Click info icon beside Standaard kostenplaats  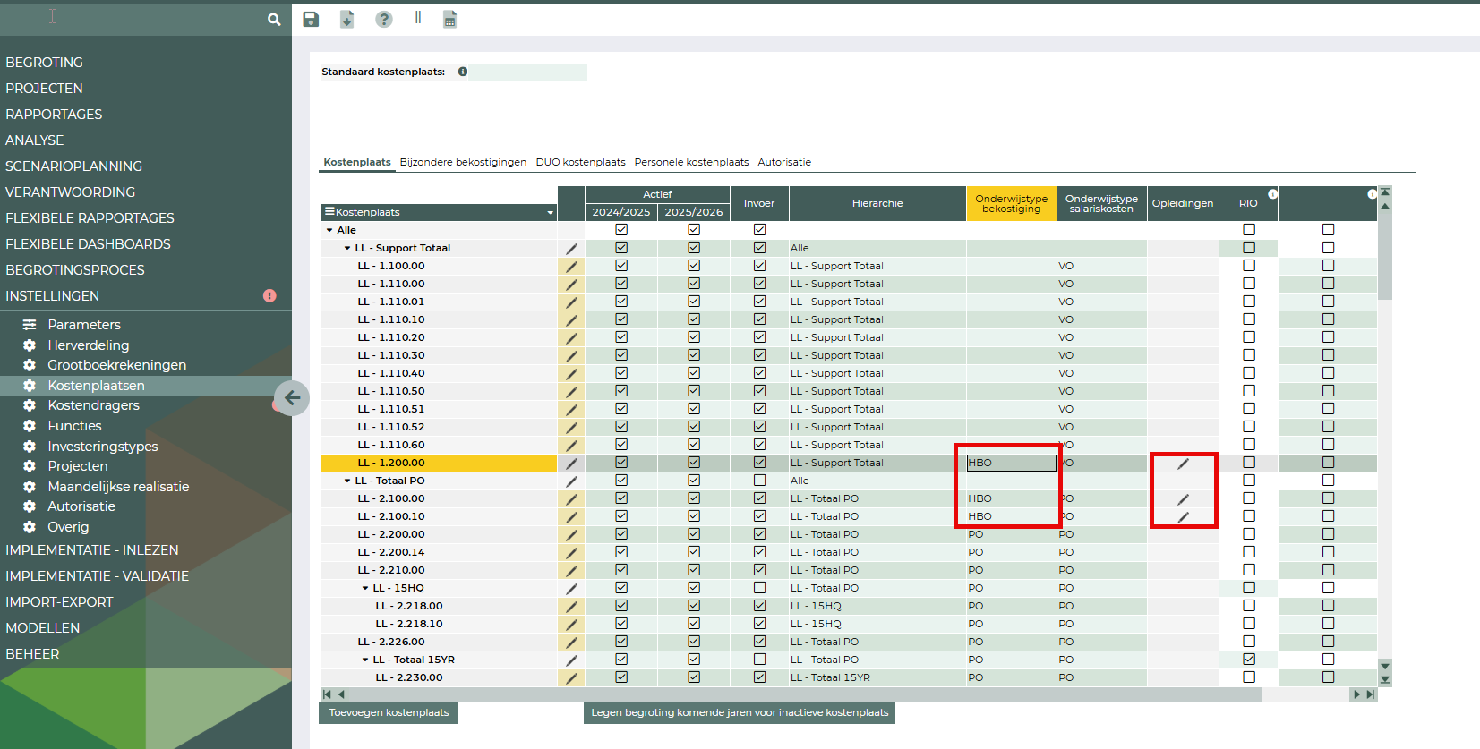(x=463, y=72)
